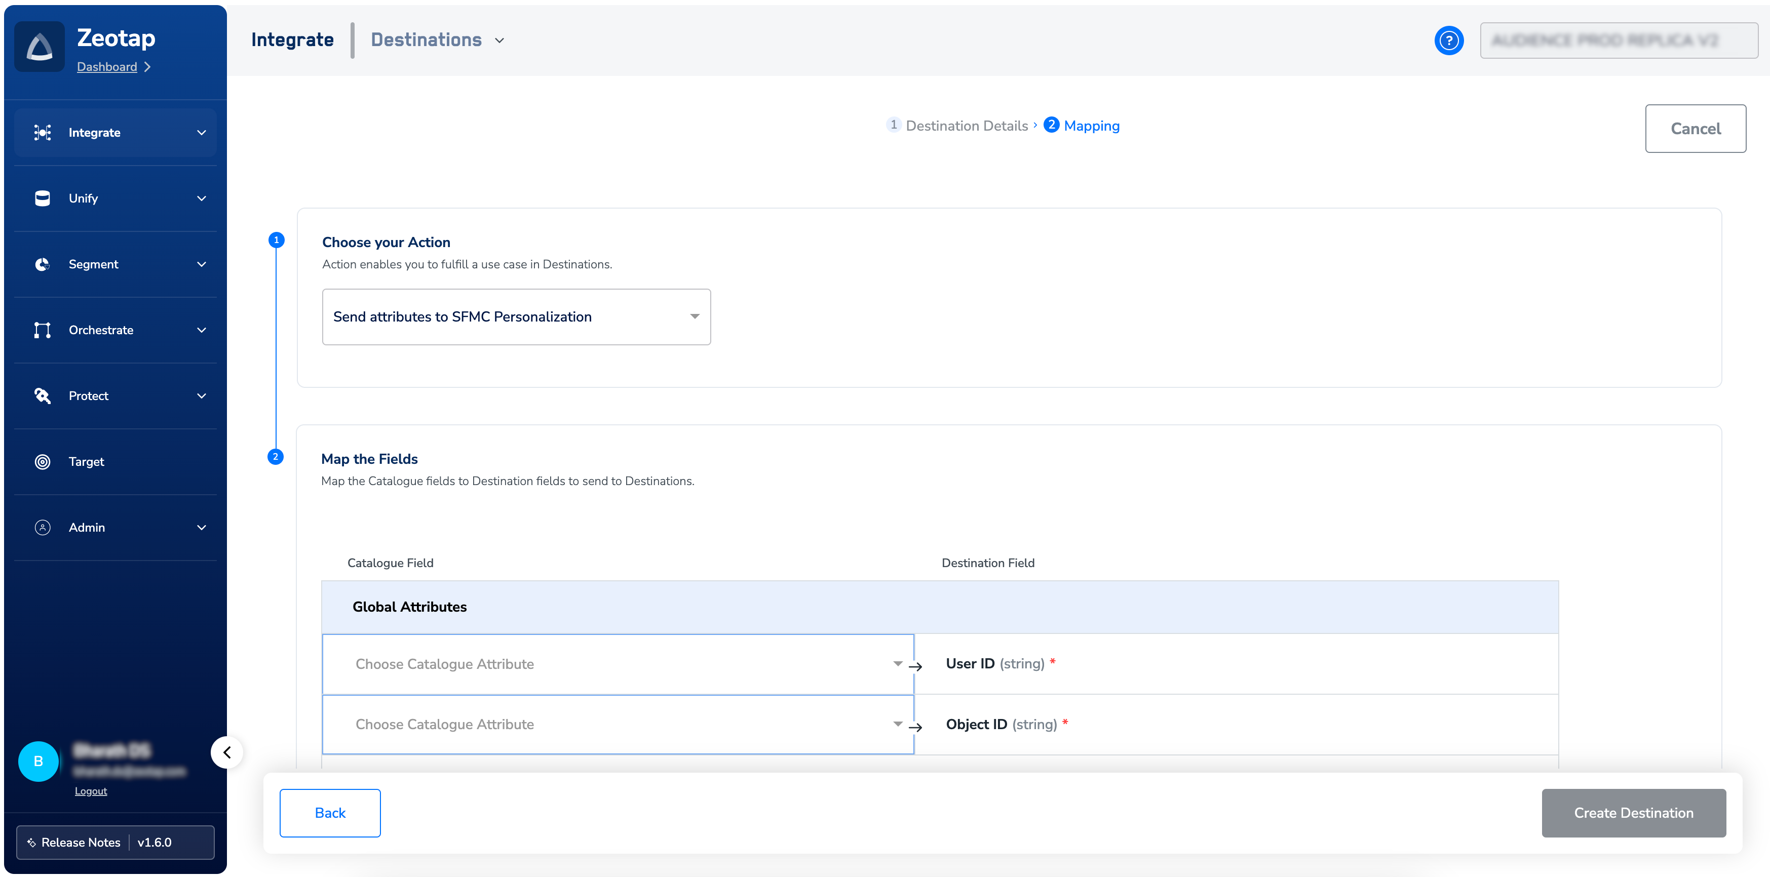The height and width of the screenshot is (877, 1770).
Task: Click the Zeotap logo icon
Action: 40,47
